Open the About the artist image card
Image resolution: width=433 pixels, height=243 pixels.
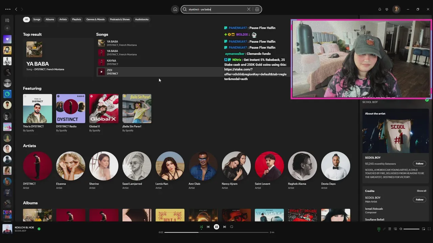click(x=395, y=131)
